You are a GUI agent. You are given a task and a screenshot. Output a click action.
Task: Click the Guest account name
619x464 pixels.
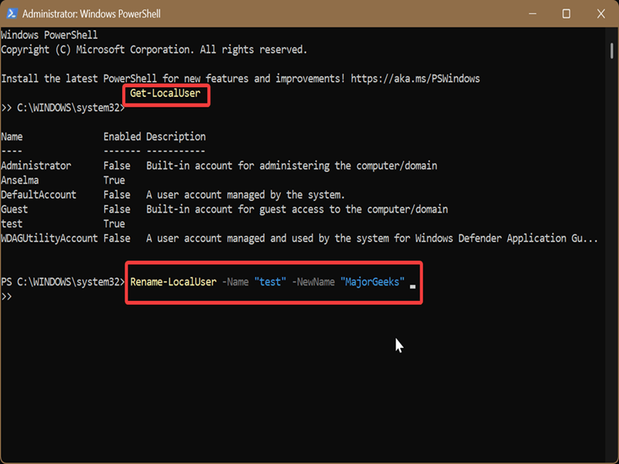(15, 210)
